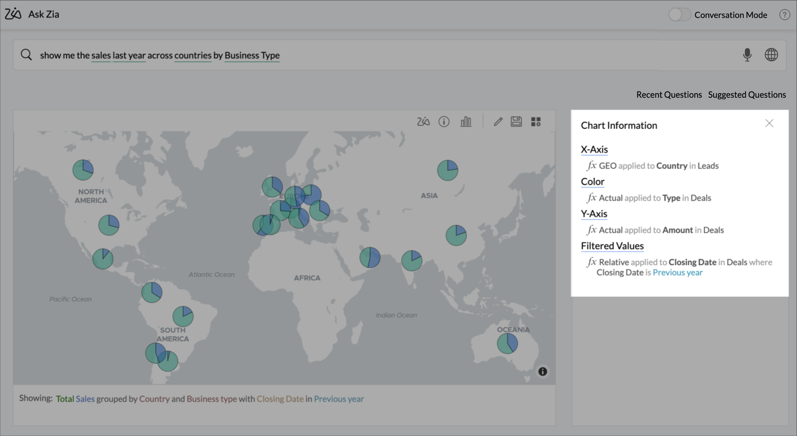Viewport: 797px width, 436px height.
Task: Click 'Business type' in the Showing summary
Action: (x=211, y=399)
